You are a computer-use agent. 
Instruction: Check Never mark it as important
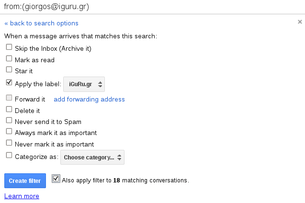tap(9, 143)
